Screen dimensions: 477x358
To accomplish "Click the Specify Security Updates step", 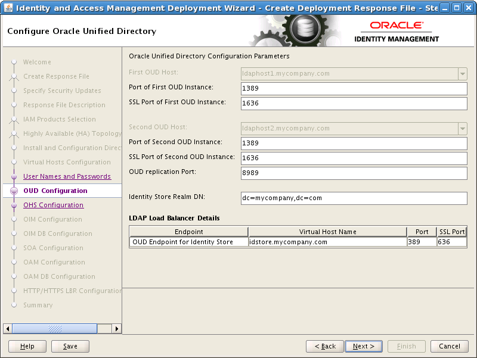I will [62, 91].
